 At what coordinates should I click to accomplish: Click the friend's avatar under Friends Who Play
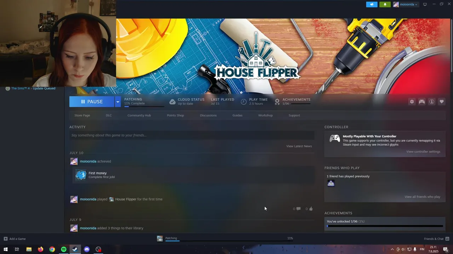coord(331,183)
